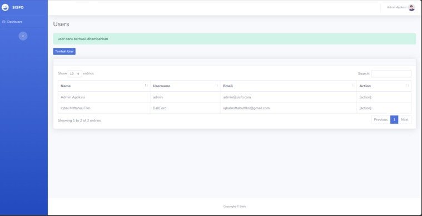The height and width of the screenshot is (216, 422).
Task: Collapse the sidebar with the chevron button
Action: [23, 36]
